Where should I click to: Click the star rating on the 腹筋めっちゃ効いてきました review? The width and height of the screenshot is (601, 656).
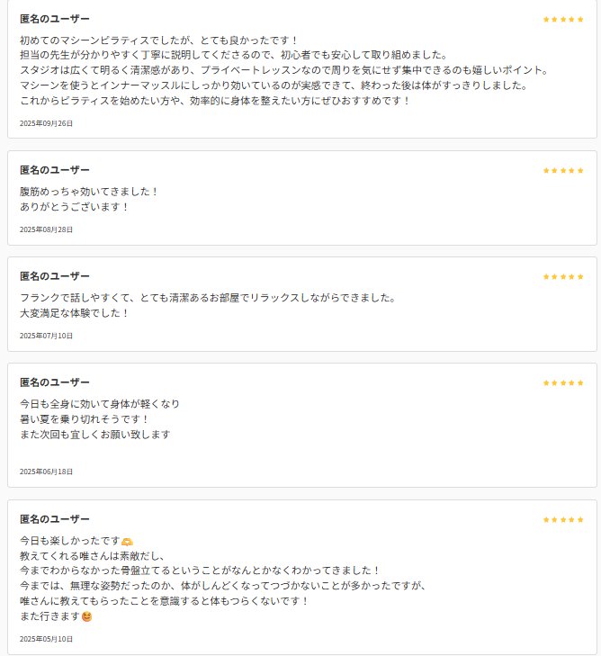pyautogui.click(x=563, y=170)
